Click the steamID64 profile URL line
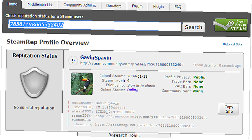Image resolution: width=252 pixels, height=140 pixels. coord(151,117)
